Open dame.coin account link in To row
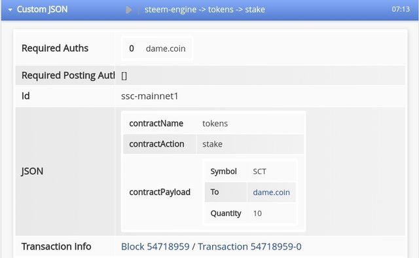 (x=271, y=193)
